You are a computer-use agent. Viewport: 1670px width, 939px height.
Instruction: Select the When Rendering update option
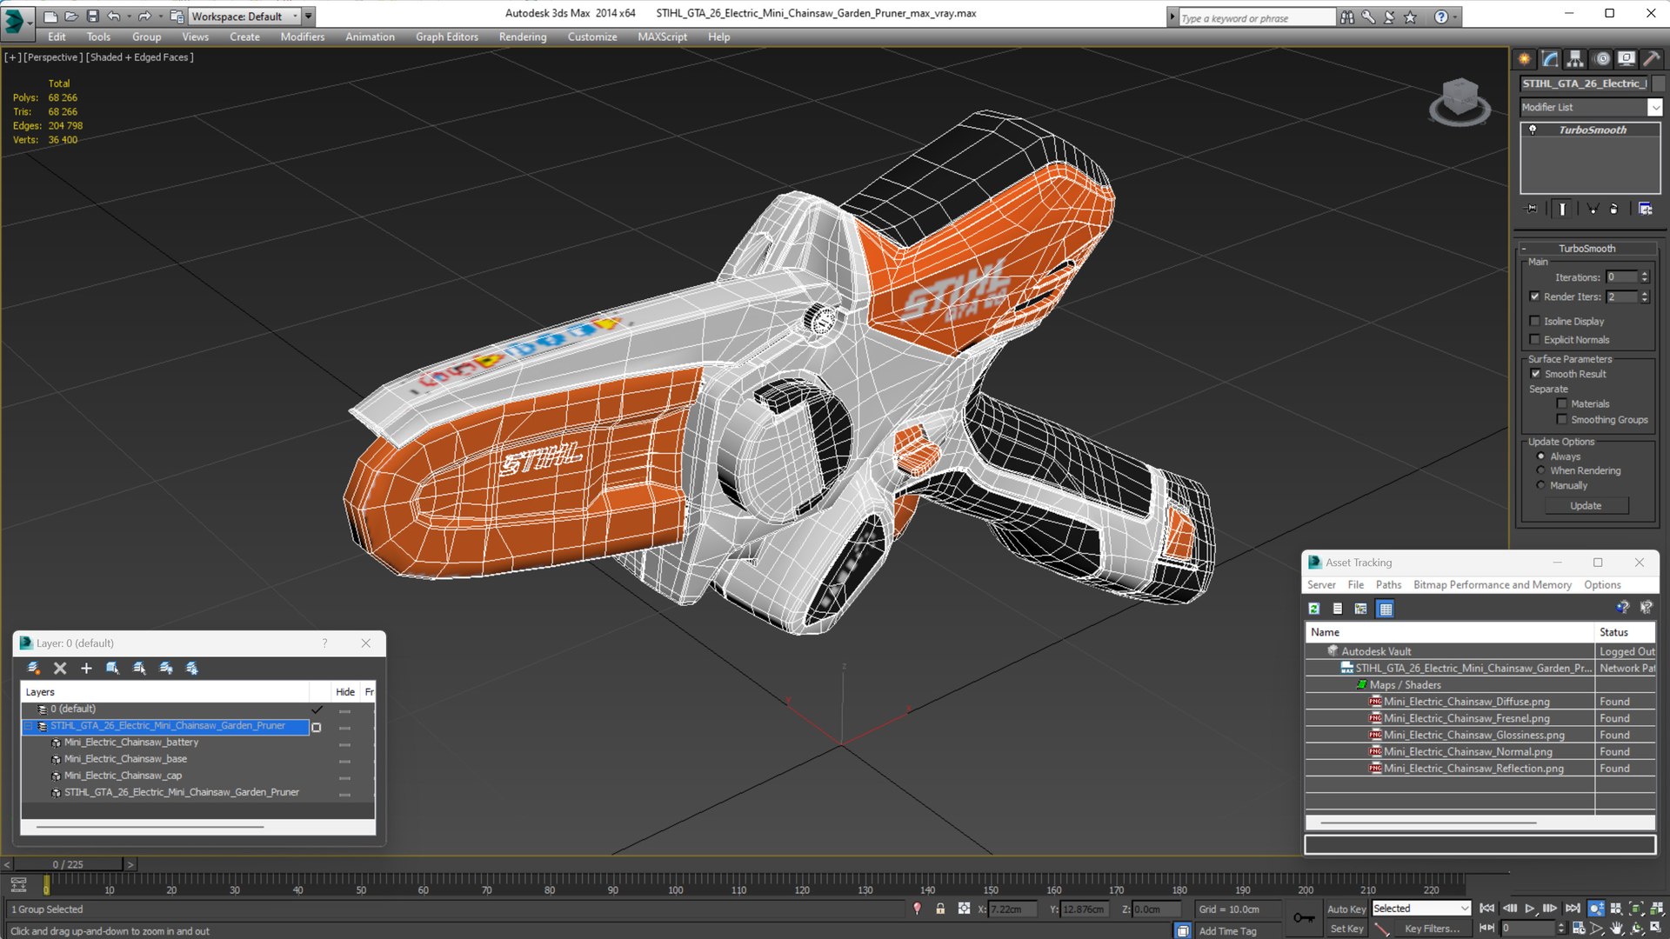tap(1541, 470)
